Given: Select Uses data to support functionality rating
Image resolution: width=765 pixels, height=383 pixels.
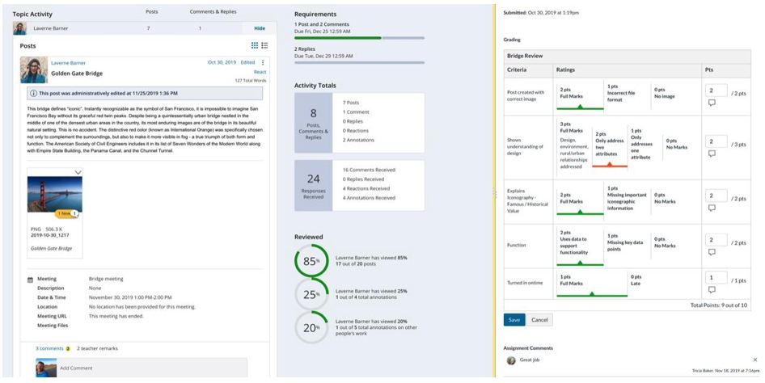Looking at the screenshot, I should [x=580, y=246].
